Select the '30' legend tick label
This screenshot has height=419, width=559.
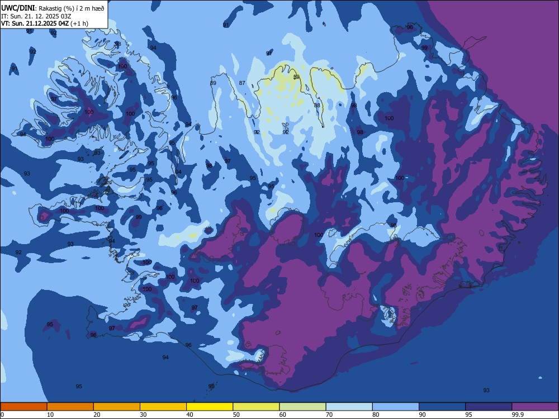143,415
